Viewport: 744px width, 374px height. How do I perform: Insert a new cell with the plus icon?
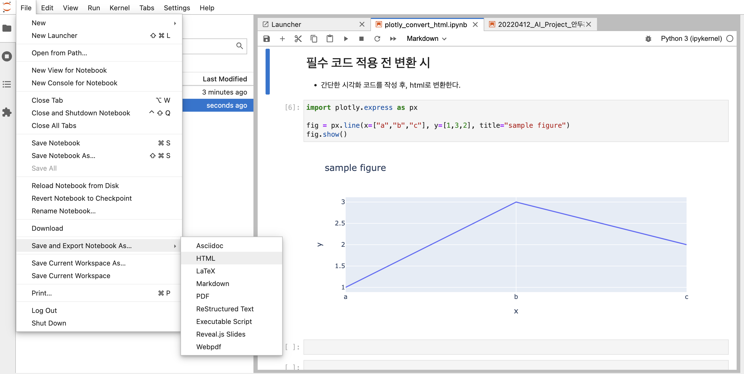tap(282, 38)
